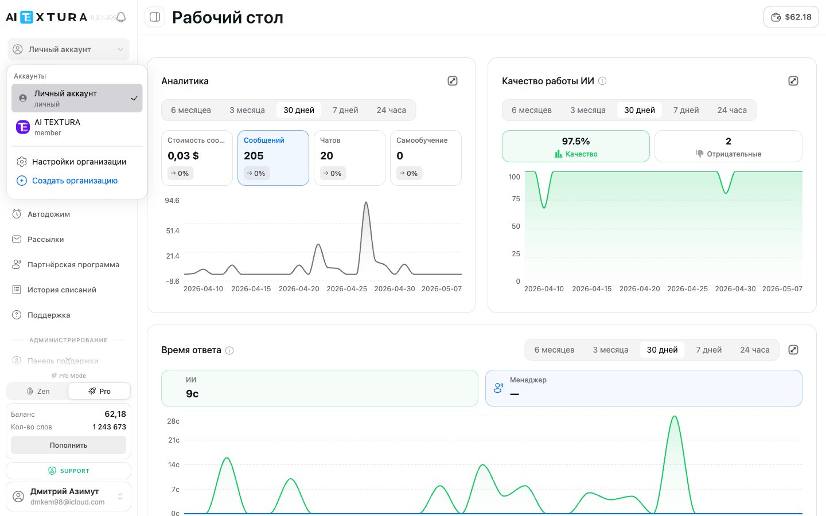Click the SUPPORT button
This screenshot has width=826, height=516.
click(x=68, y=471)
